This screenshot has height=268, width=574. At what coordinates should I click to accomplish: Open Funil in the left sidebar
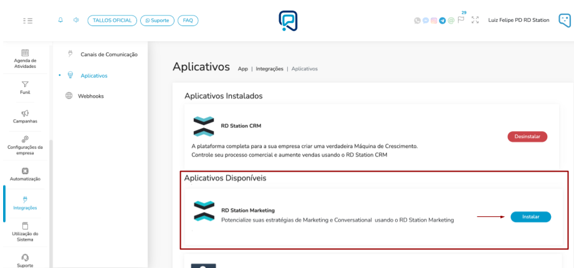point(25,87)
